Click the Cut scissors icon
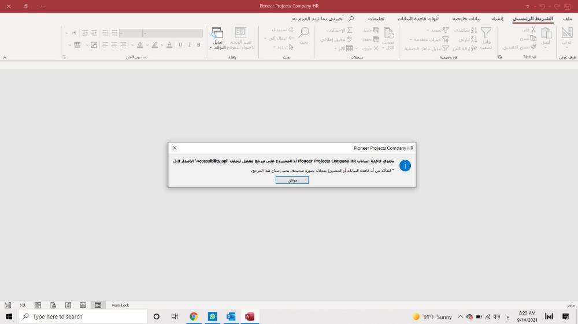The image size is (578, 324). click(x=533, y=29)
